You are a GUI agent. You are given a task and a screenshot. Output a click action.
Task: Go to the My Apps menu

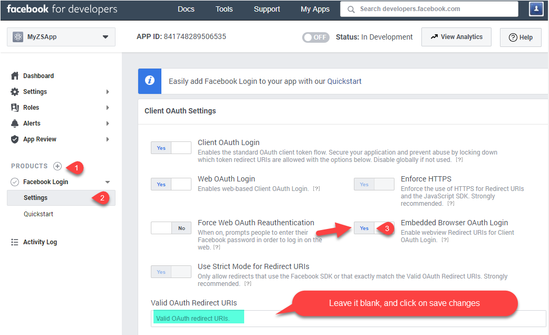pyautogui.click(x=315, y=9)
